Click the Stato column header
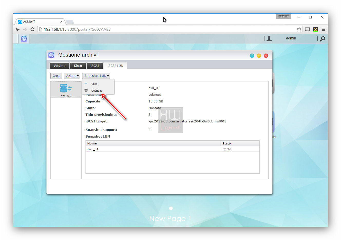Image resolution: width=341 pixels, height=240 pixels. 240,143
